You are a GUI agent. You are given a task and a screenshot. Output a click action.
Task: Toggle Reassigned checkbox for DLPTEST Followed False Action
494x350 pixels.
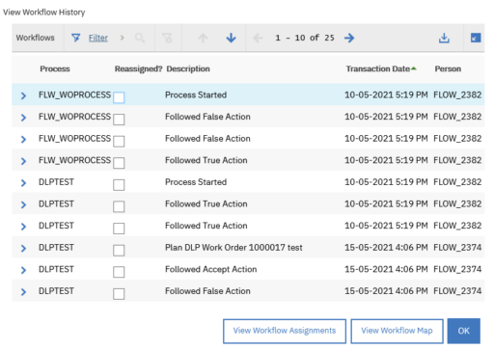(119, 294)
